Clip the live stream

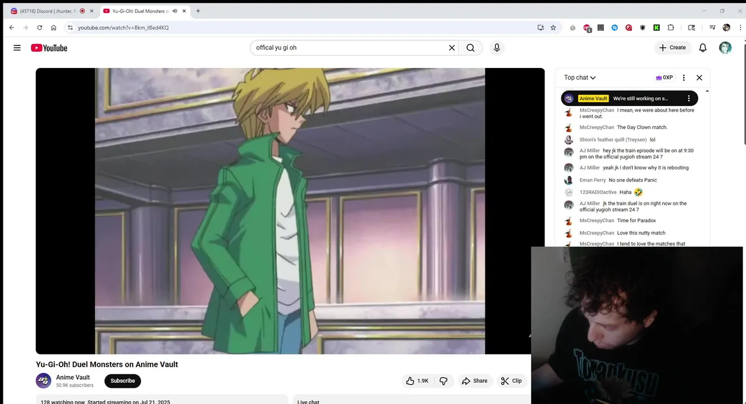(511, 381)
